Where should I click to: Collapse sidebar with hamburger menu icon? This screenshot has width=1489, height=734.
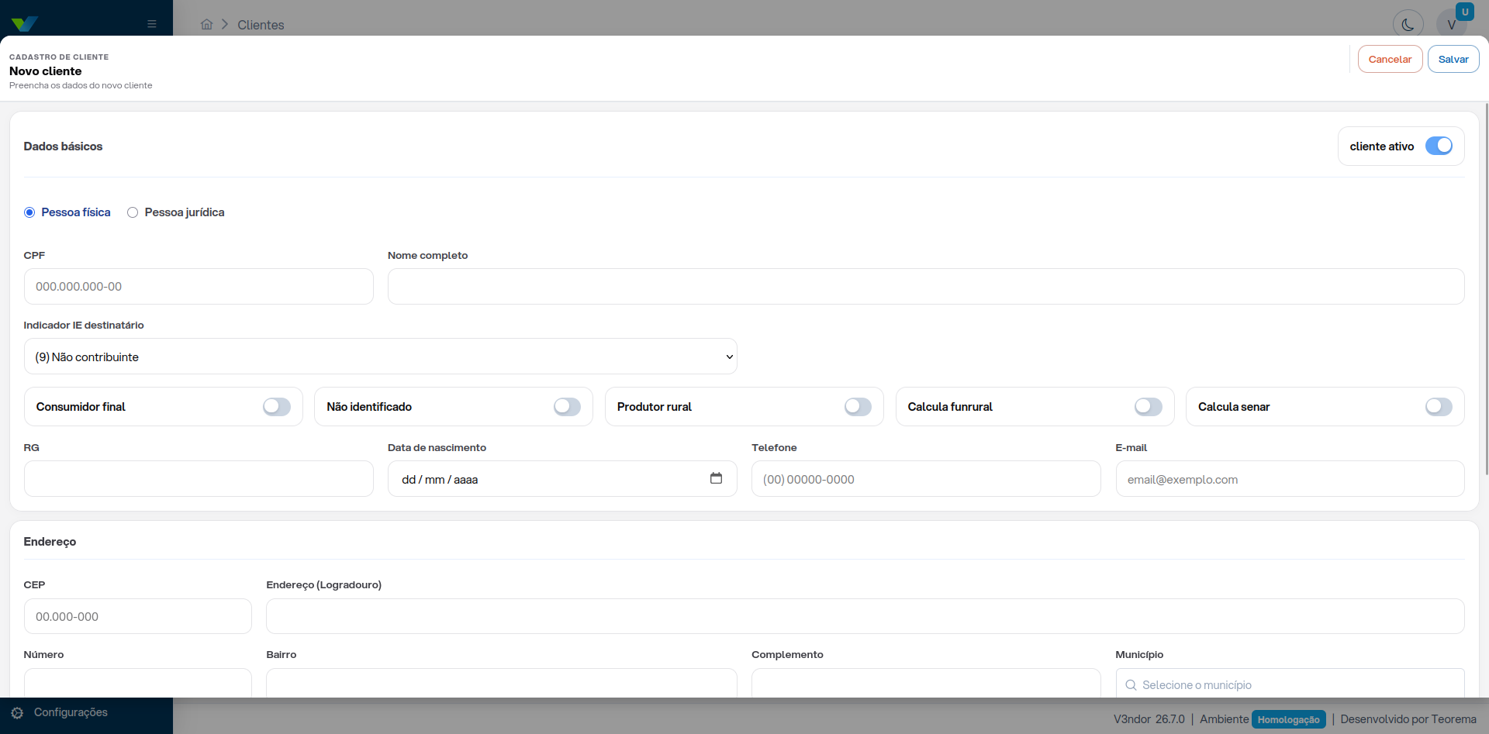[152, 24]
